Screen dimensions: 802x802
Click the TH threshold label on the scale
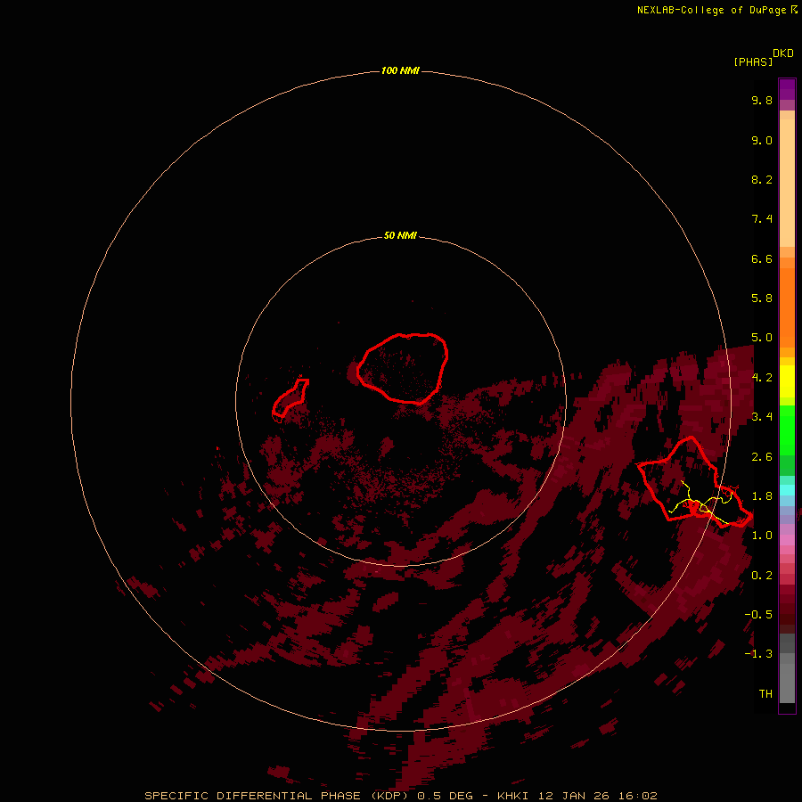point(765,694)
